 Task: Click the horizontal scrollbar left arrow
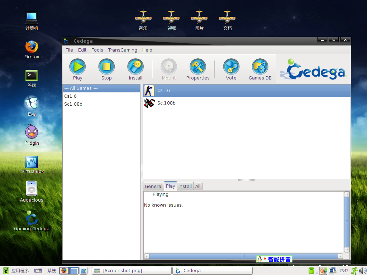pos(147,256)
